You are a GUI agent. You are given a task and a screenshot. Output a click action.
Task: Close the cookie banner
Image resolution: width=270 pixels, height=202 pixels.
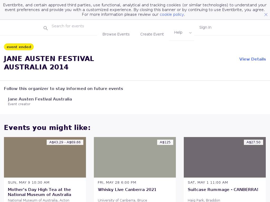point(266,15)
